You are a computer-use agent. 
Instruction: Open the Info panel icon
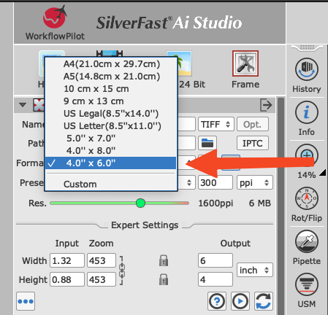tap(307, 112)
